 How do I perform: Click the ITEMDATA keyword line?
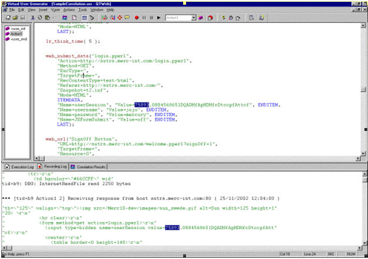pyautogui.click(x=70, y=100)
